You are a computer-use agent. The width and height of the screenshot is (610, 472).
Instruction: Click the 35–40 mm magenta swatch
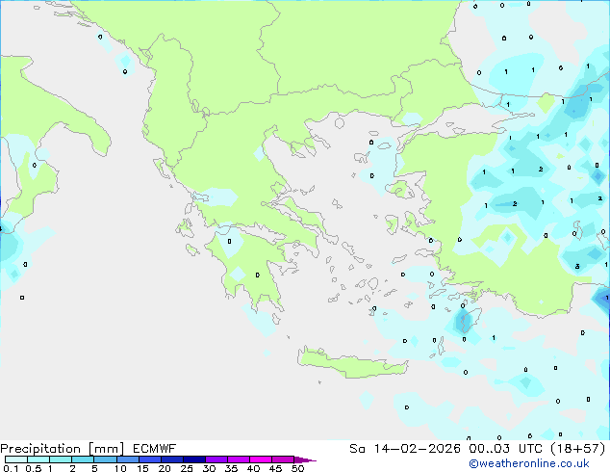tap(238, 459)
